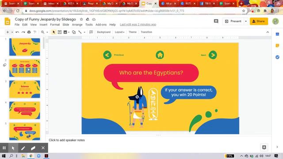Image resolution: width=283 pixels, height=159 pixels.
Task: Click the green Next arrow on slide
Action: (213, 55)
